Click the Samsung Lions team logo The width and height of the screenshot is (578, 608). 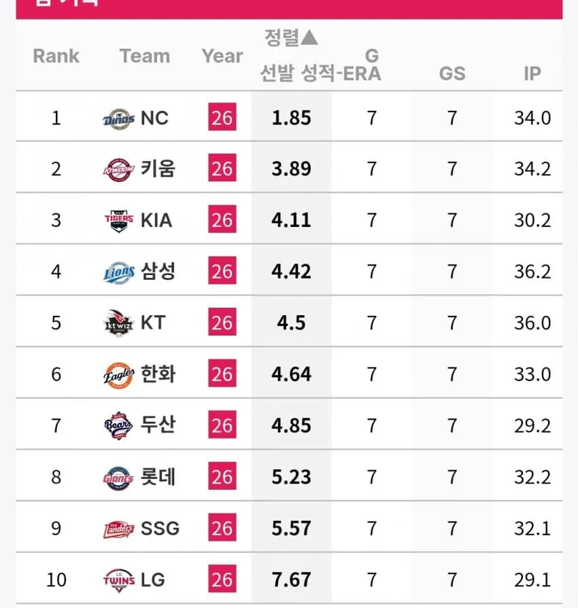point(119,272)
